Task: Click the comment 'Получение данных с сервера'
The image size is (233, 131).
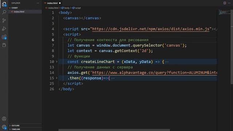Action: click(x=103, y=67)
